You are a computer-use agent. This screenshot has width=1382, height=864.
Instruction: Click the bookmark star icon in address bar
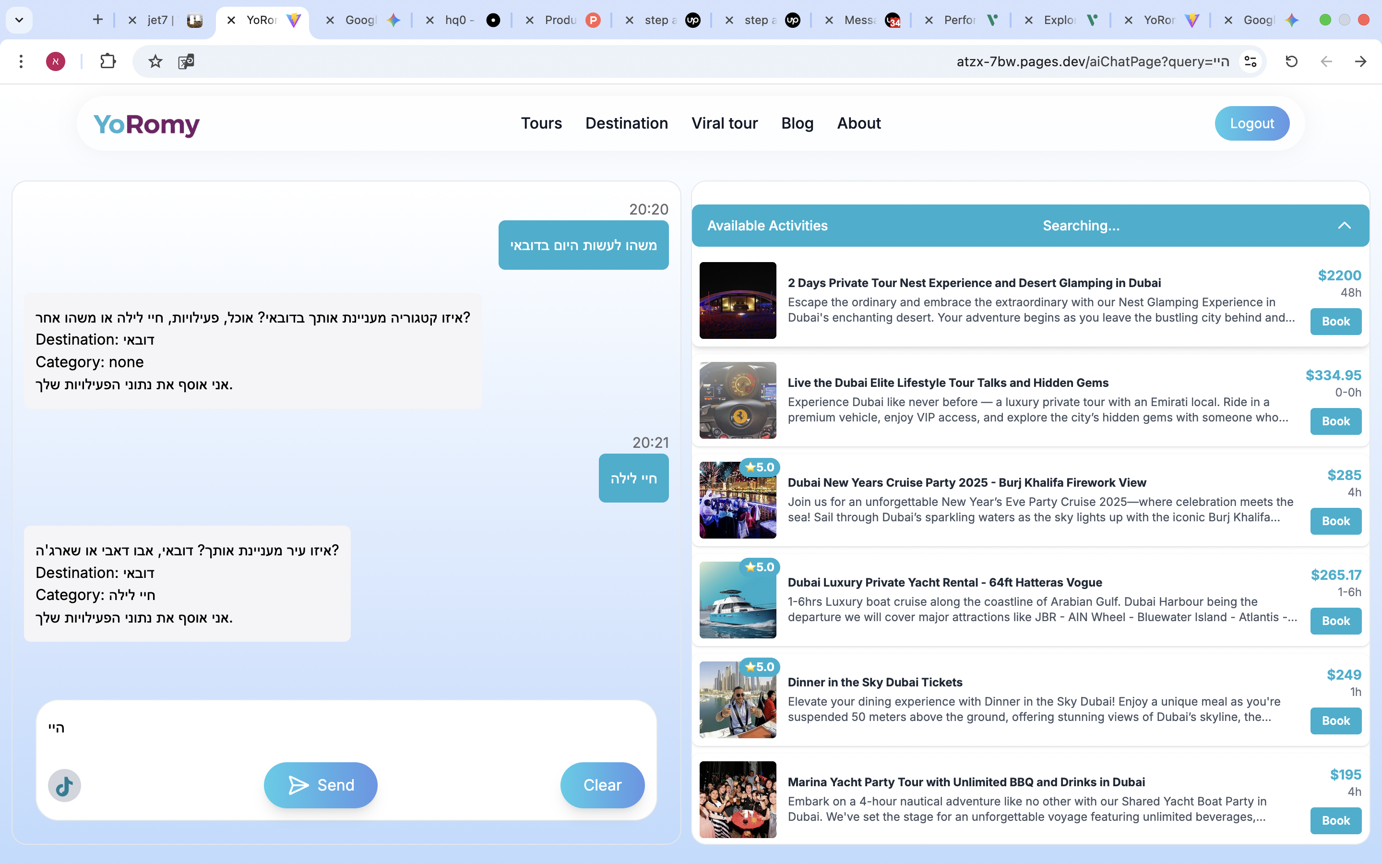[155, 61]
